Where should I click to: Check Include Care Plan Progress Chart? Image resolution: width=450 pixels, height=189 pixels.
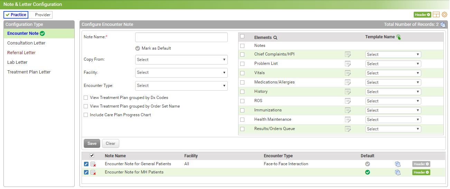86,115
